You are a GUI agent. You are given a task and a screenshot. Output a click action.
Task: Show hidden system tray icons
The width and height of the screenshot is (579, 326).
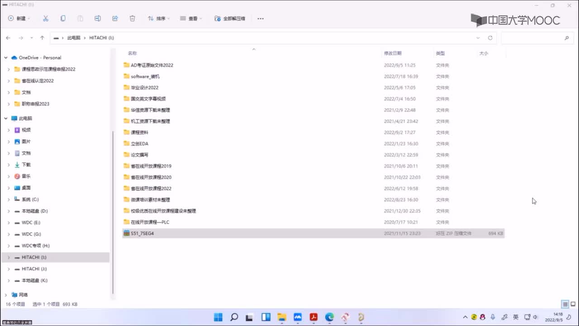pyautogui.click(x=465, y=317)
